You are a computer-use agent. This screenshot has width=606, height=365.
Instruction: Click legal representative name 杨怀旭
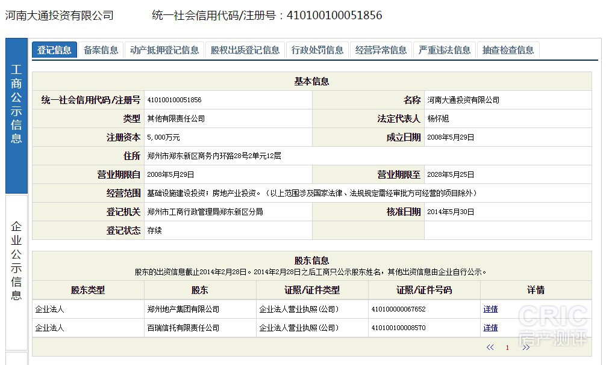click(438, 118)
